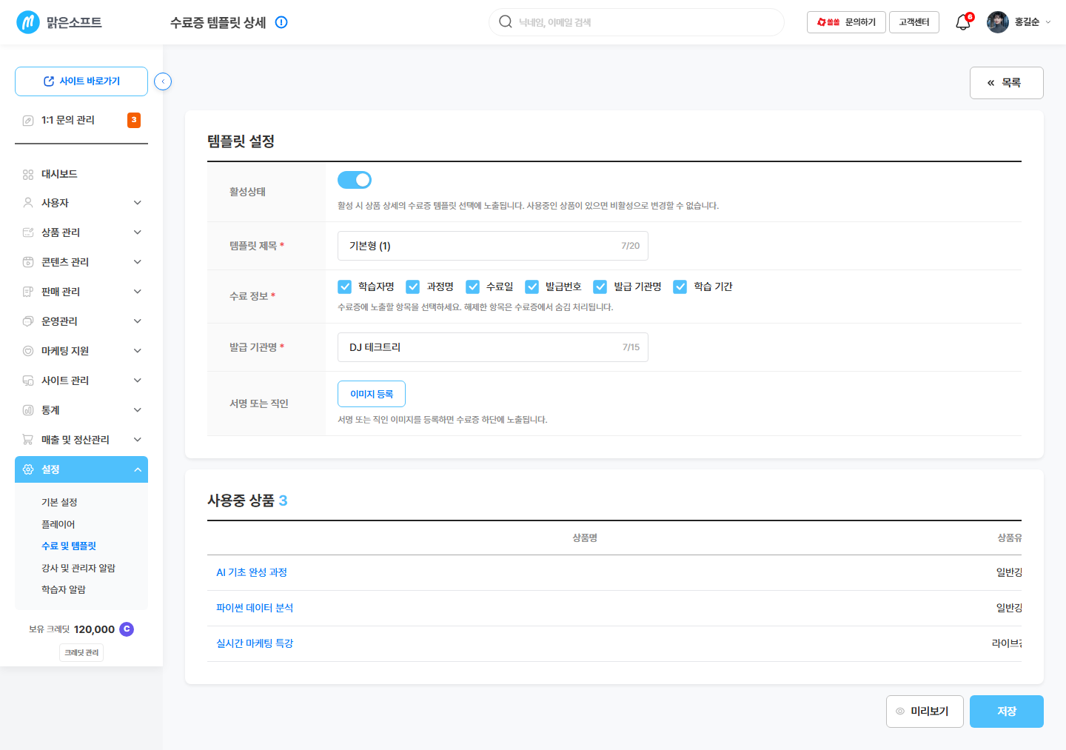Click the 운영관리 icon
The image size is (1066, 750).
(28, 321)
